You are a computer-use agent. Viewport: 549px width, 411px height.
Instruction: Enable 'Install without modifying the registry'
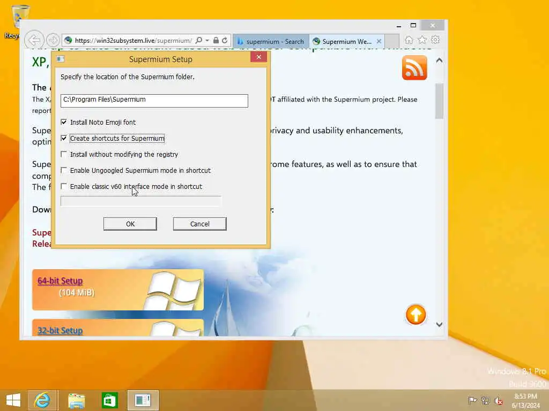click(x=64, y=154)
